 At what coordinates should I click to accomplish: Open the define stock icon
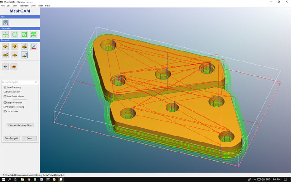coord(5,46)
